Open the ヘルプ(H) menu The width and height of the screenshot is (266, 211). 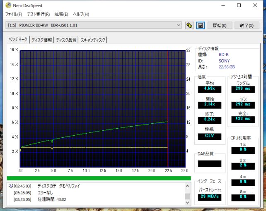[x=81, y=14]
